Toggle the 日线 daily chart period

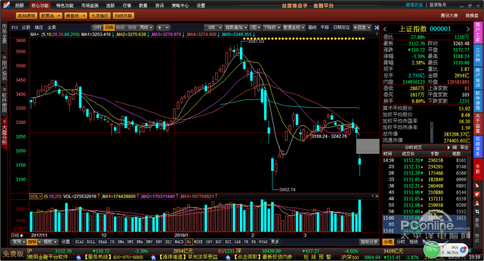pyautogui.click(x=109, y=28)
